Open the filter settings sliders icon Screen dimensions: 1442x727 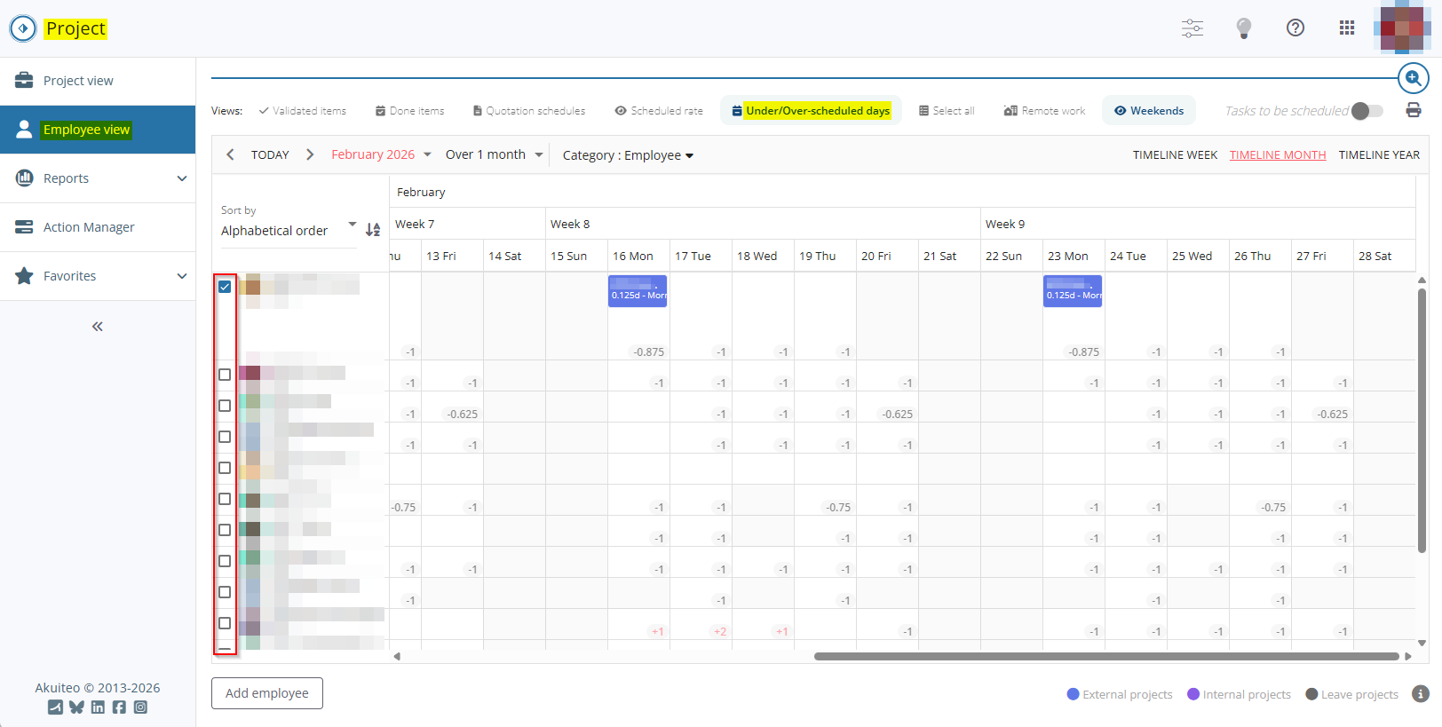[1192, 28]
